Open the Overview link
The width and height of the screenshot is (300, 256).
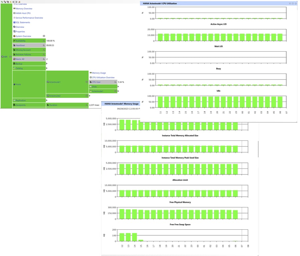click(20, 27)
